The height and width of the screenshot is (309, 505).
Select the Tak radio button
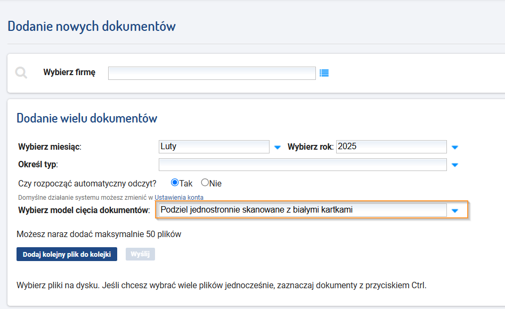175,183
